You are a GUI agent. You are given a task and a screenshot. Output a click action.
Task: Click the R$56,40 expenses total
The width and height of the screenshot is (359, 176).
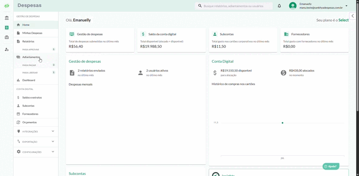tap(76, 46)
